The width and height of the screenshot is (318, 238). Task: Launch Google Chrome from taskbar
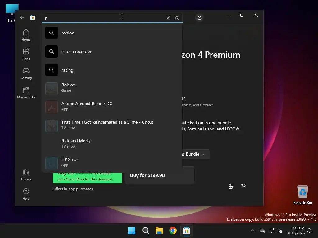click(x=173, y=231)
